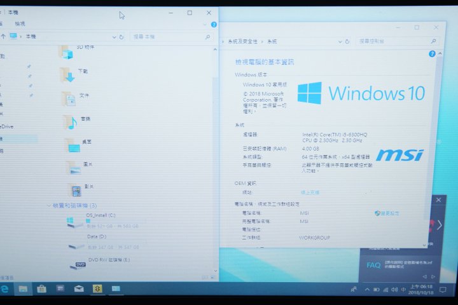This screenshot has width=458, height=305.
Task: Click the help icon in System window
Action: coord(432,54)
